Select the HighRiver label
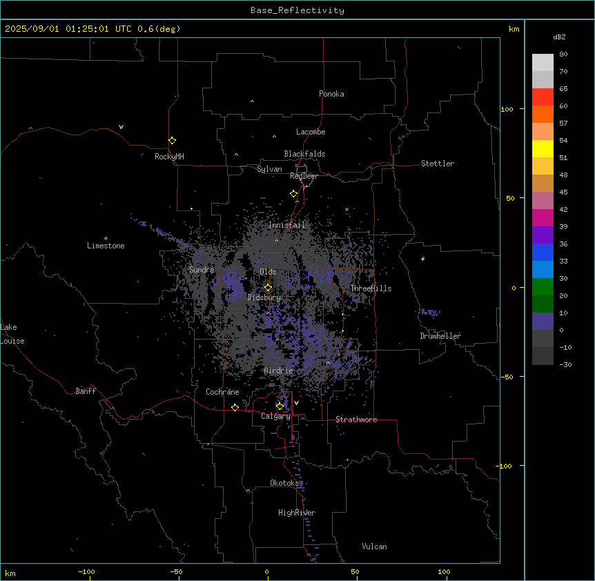This screenshot has height=581, width=595. click(296, 513)
